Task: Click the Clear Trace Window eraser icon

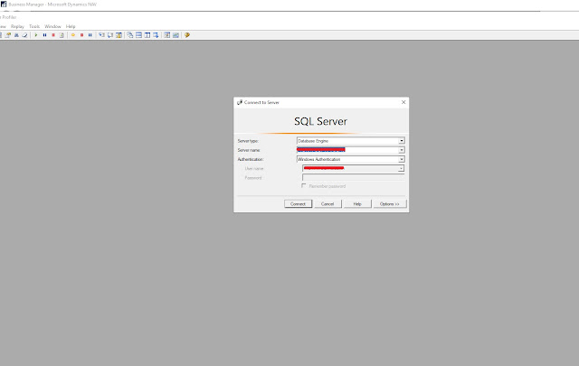Action: click(24, 35)
